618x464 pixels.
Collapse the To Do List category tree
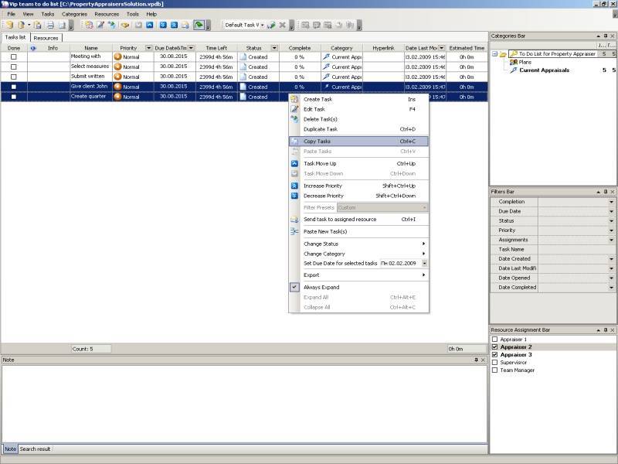[x=494, y=54]
